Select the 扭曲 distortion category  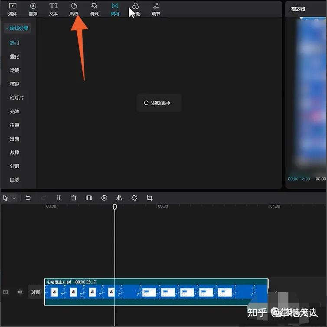14,139
